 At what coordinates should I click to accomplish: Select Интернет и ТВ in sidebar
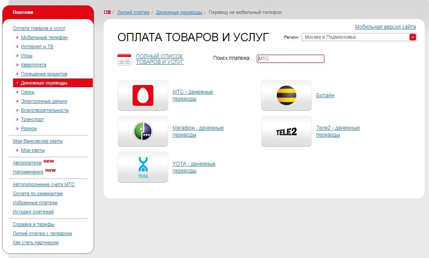coord(37,46)
